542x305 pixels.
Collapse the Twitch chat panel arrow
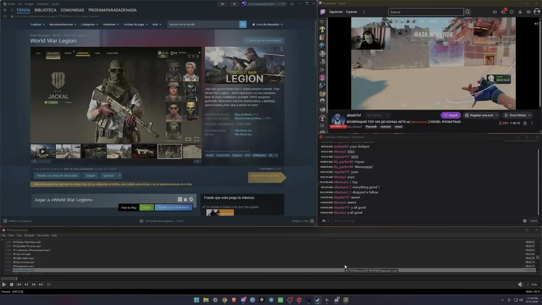(x=536, y=24)
